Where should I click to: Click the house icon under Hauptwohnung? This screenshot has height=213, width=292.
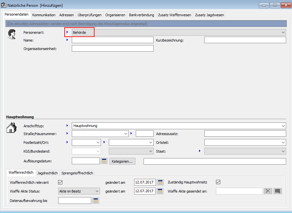pos(11,128)
